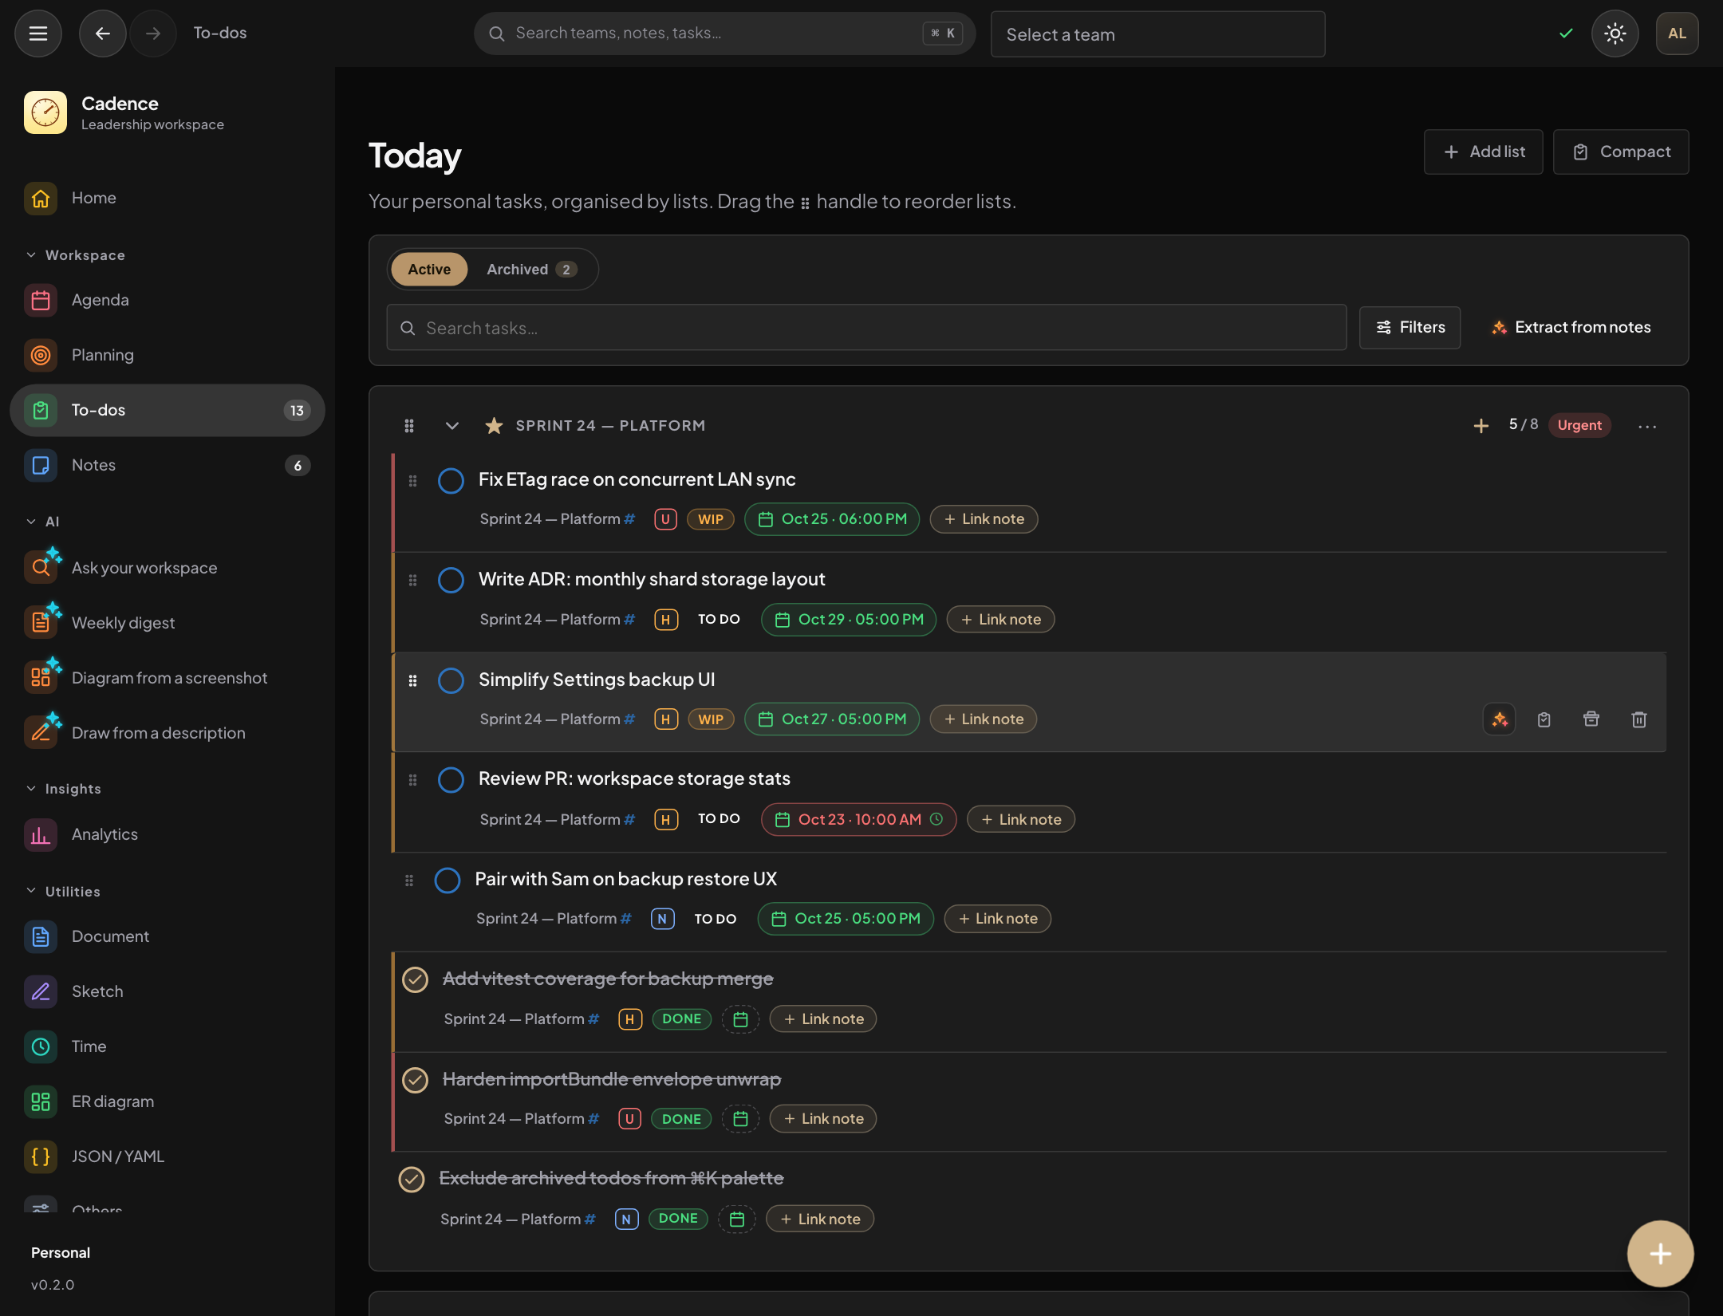Image resolution: width=1723 pixels, height=1316 pixels.
Task: Set date on Harden importBundle task calendar icon
Action: [740, 1119]
